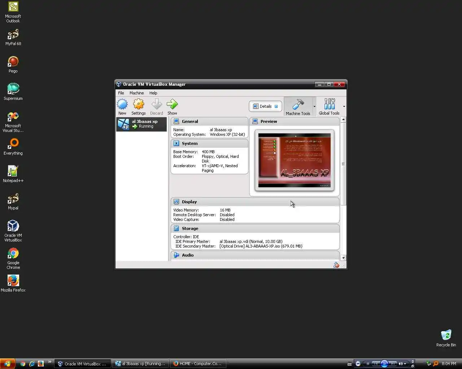The image size is (462, 369).
Task: Click the VM preview thumbnail
Action: click(295, 160)
